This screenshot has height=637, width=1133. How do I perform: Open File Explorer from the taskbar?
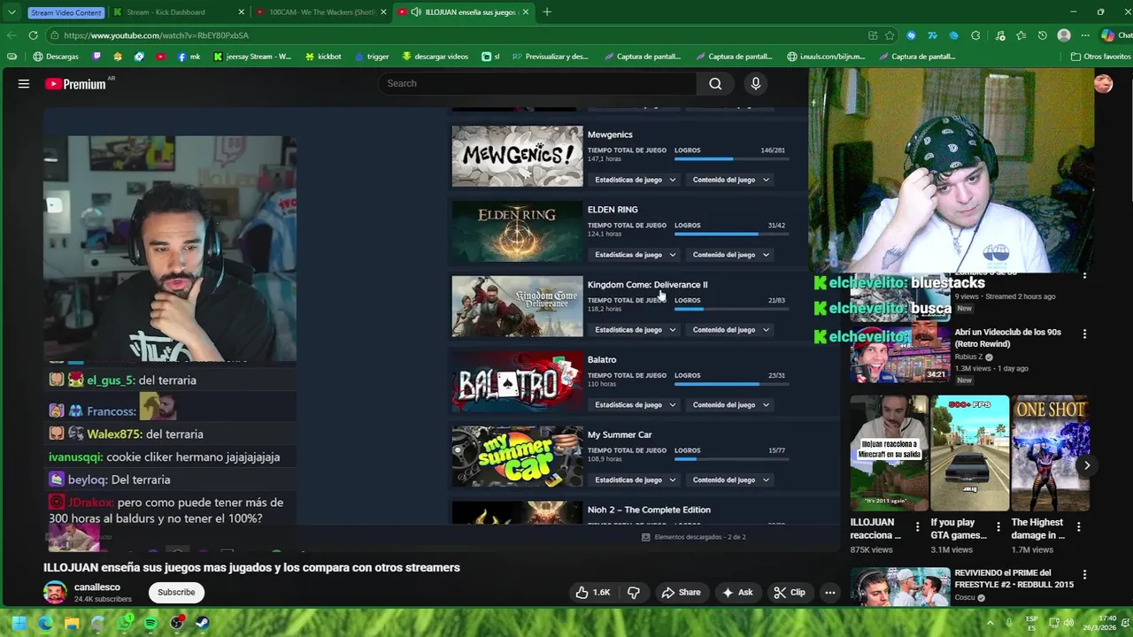72,623
